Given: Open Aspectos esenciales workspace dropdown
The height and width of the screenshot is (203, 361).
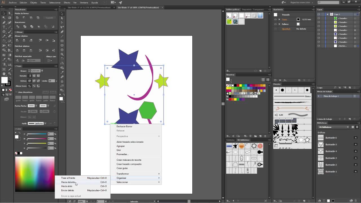Looking at the screenshot, I should pos(302,2).
